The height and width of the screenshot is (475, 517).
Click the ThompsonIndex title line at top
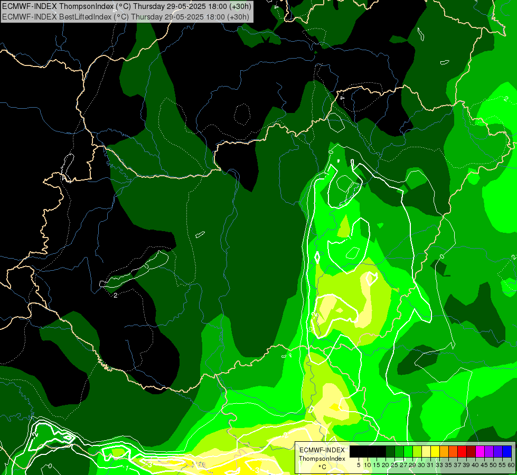coord(127,6)
